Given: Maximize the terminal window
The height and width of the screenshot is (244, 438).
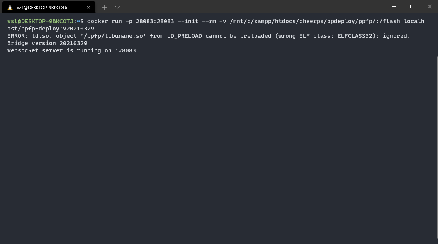Looking at the screenshot, I should point(412,7).
